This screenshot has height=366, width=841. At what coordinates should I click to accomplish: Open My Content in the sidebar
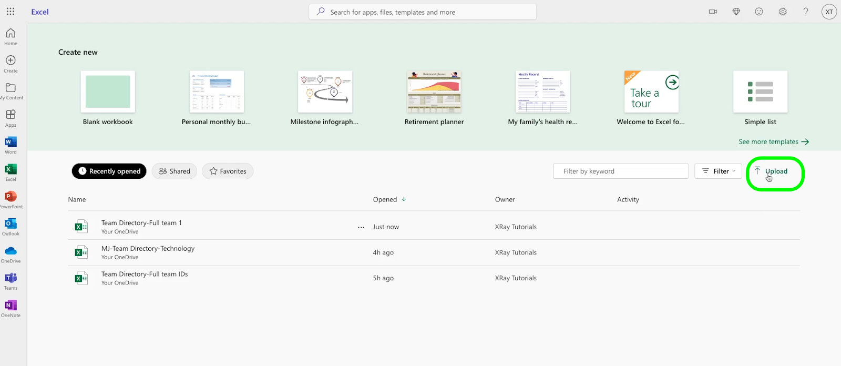click(11, 91)
